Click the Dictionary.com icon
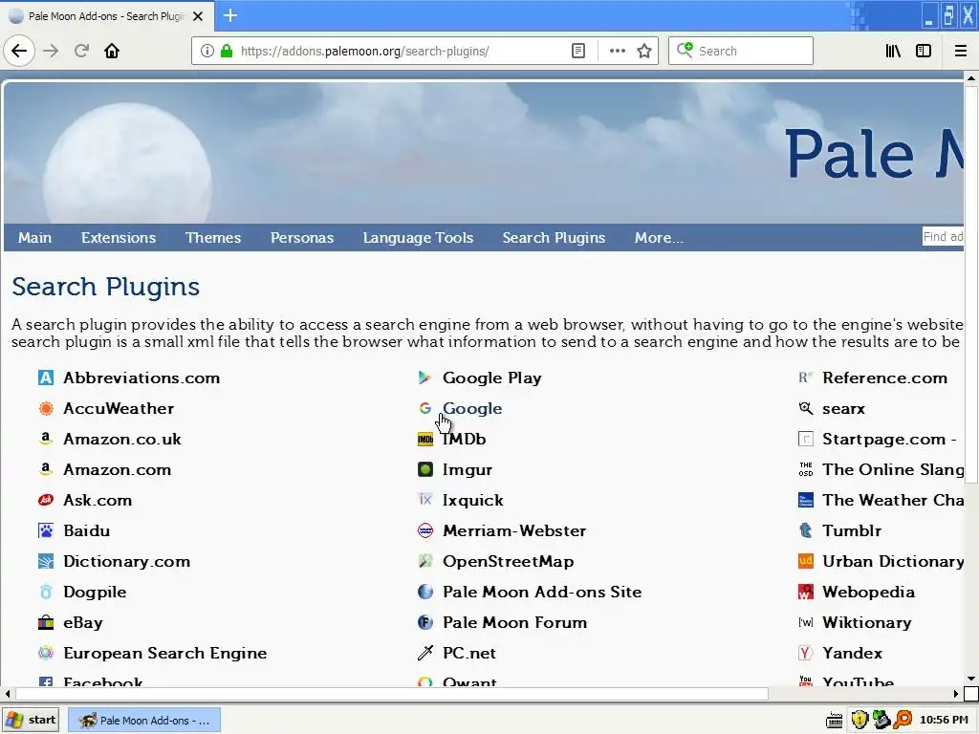 46,561
